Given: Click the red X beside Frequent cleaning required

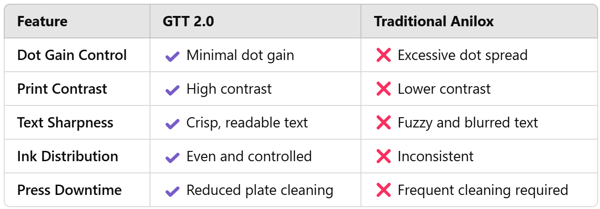Looking at the screenshot, I should pos(383,190).
